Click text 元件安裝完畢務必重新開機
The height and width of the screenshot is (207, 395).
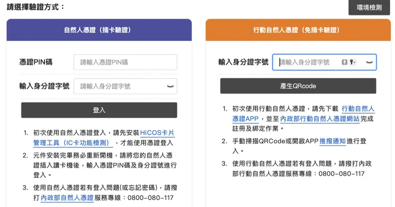coord(73,155)
